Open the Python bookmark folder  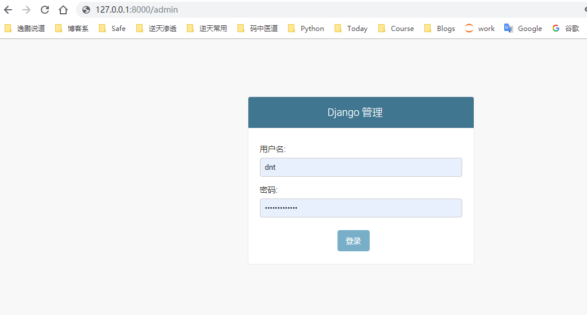coord(306,28)
